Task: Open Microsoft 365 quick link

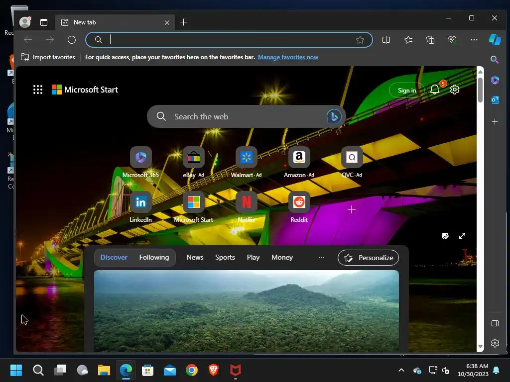Action: click(140, 162)
